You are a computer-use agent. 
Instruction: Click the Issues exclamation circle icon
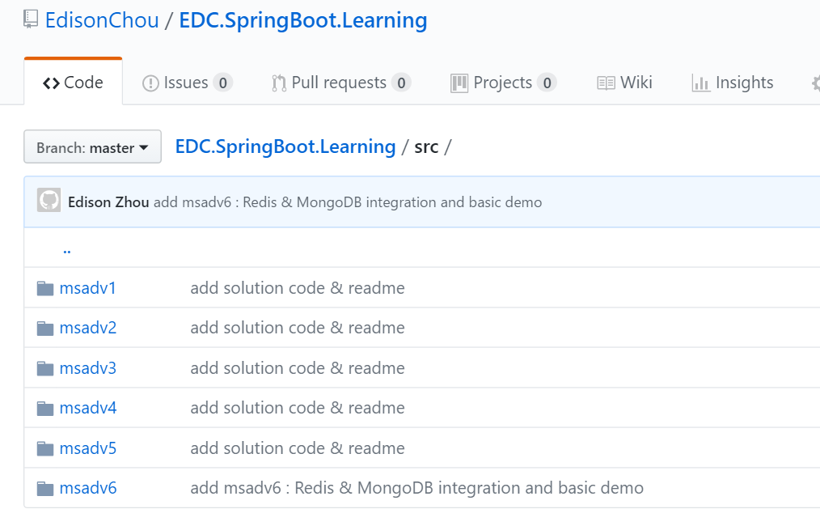150,83
